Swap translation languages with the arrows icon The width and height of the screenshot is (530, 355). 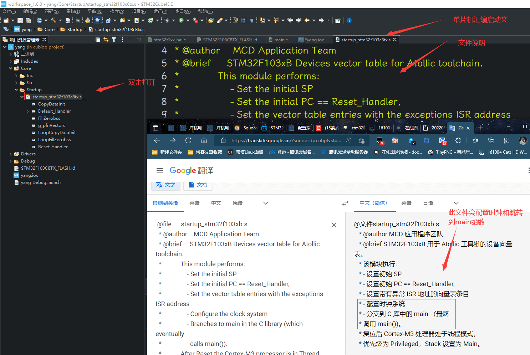click(x=345, y=203)
